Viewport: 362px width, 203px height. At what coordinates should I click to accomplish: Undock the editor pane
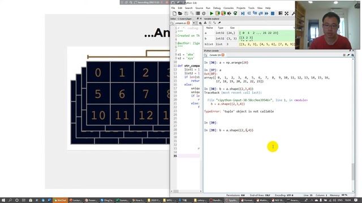pos(197,19)
